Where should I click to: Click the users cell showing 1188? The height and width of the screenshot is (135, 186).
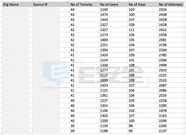114,131
